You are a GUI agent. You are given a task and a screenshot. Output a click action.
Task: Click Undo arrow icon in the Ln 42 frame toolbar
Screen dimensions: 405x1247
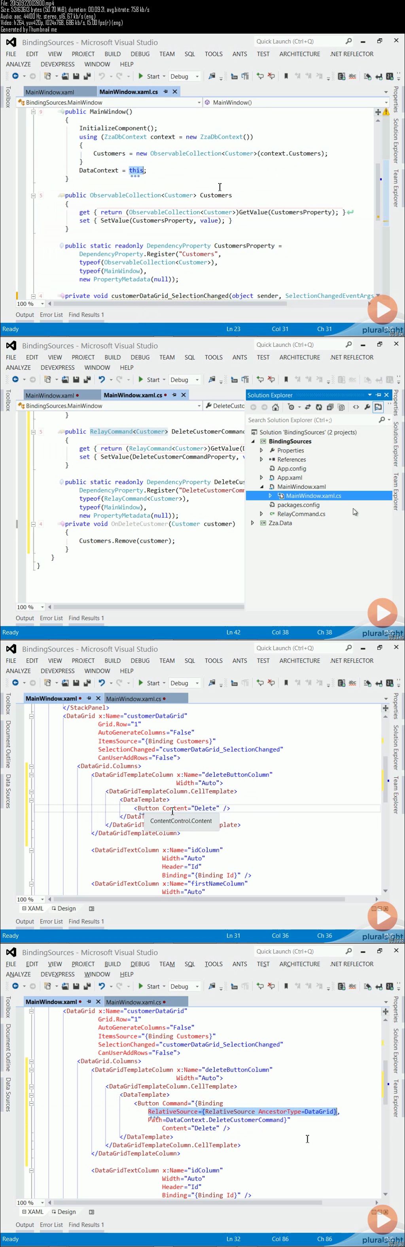[102, 380]
